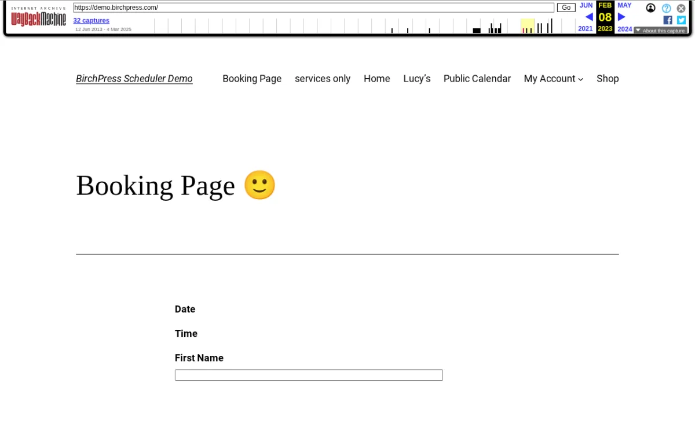Focus the Wayback URL address field
The image size is (695, 434).
pyautogui.click(x=314, y=8)
